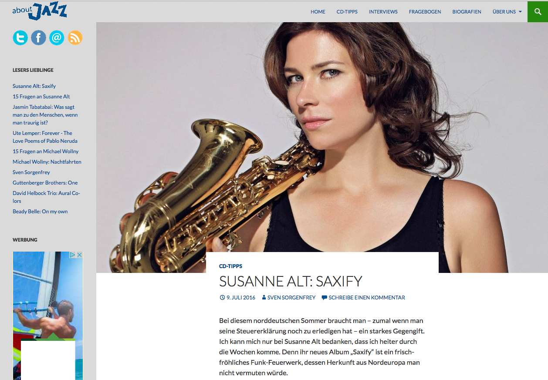Open the Interviews menu item
This screenshot has width=548, height=380.
click(383, 12)
